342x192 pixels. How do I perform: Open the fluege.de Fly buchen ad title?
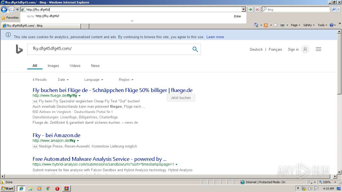pos(112,90)
